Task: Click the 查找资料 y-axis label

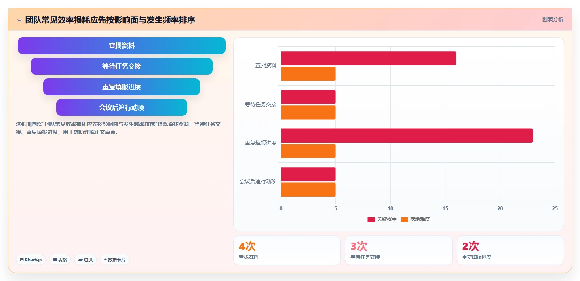Action: pos(266,65)
